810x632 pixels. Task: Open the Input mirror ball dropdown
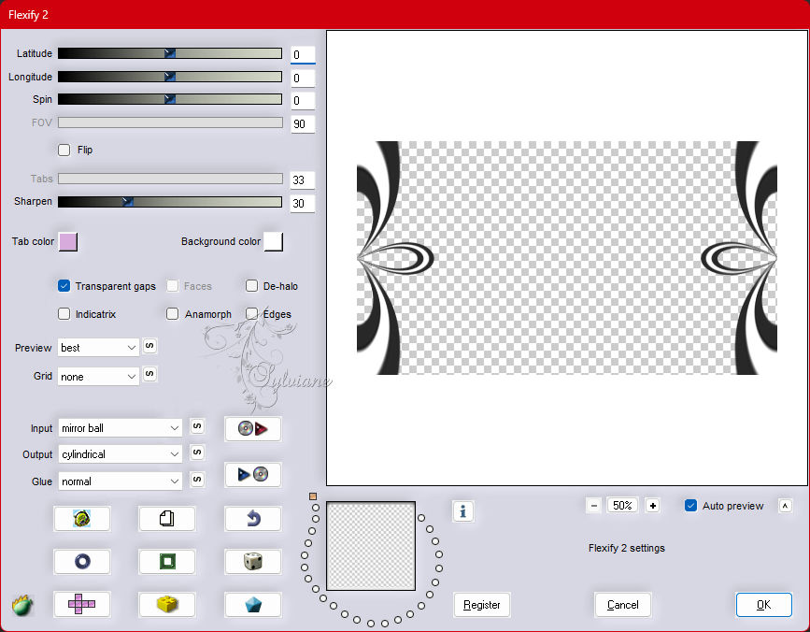pyautogui.click(x=121, y=428)
